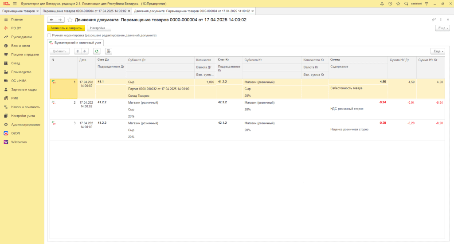Select the 42.1.2 credit account cell
454x244 pixels.
(x=229, y=123)
